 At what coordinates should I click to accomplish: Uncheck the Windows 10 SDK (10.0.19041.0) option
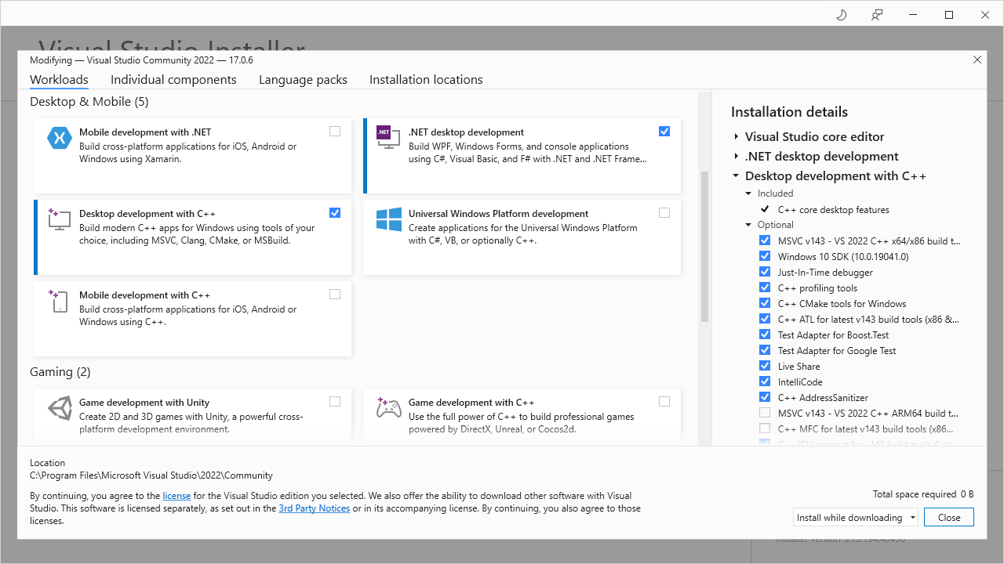[765, 256]
